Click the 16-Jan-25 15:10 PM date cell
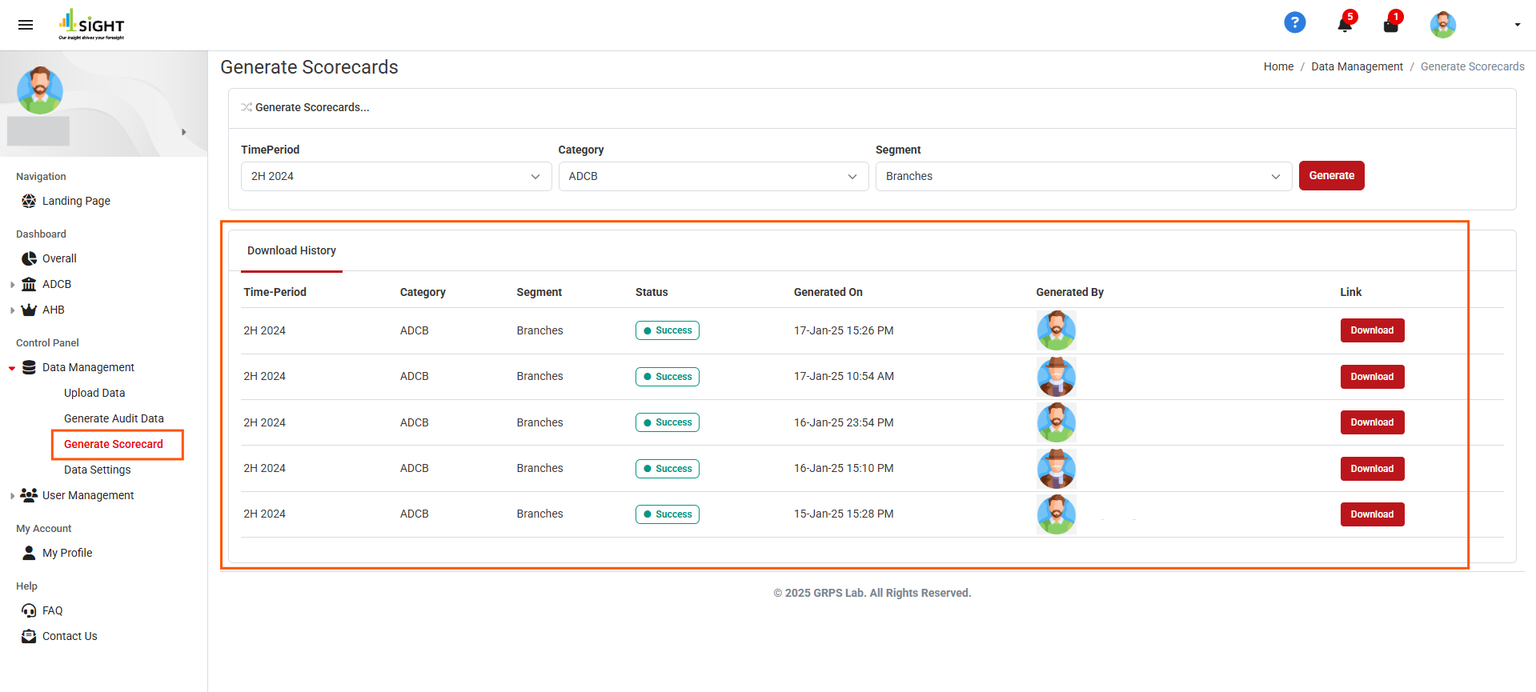This screenshot has width=1536, height=692. 844,468
